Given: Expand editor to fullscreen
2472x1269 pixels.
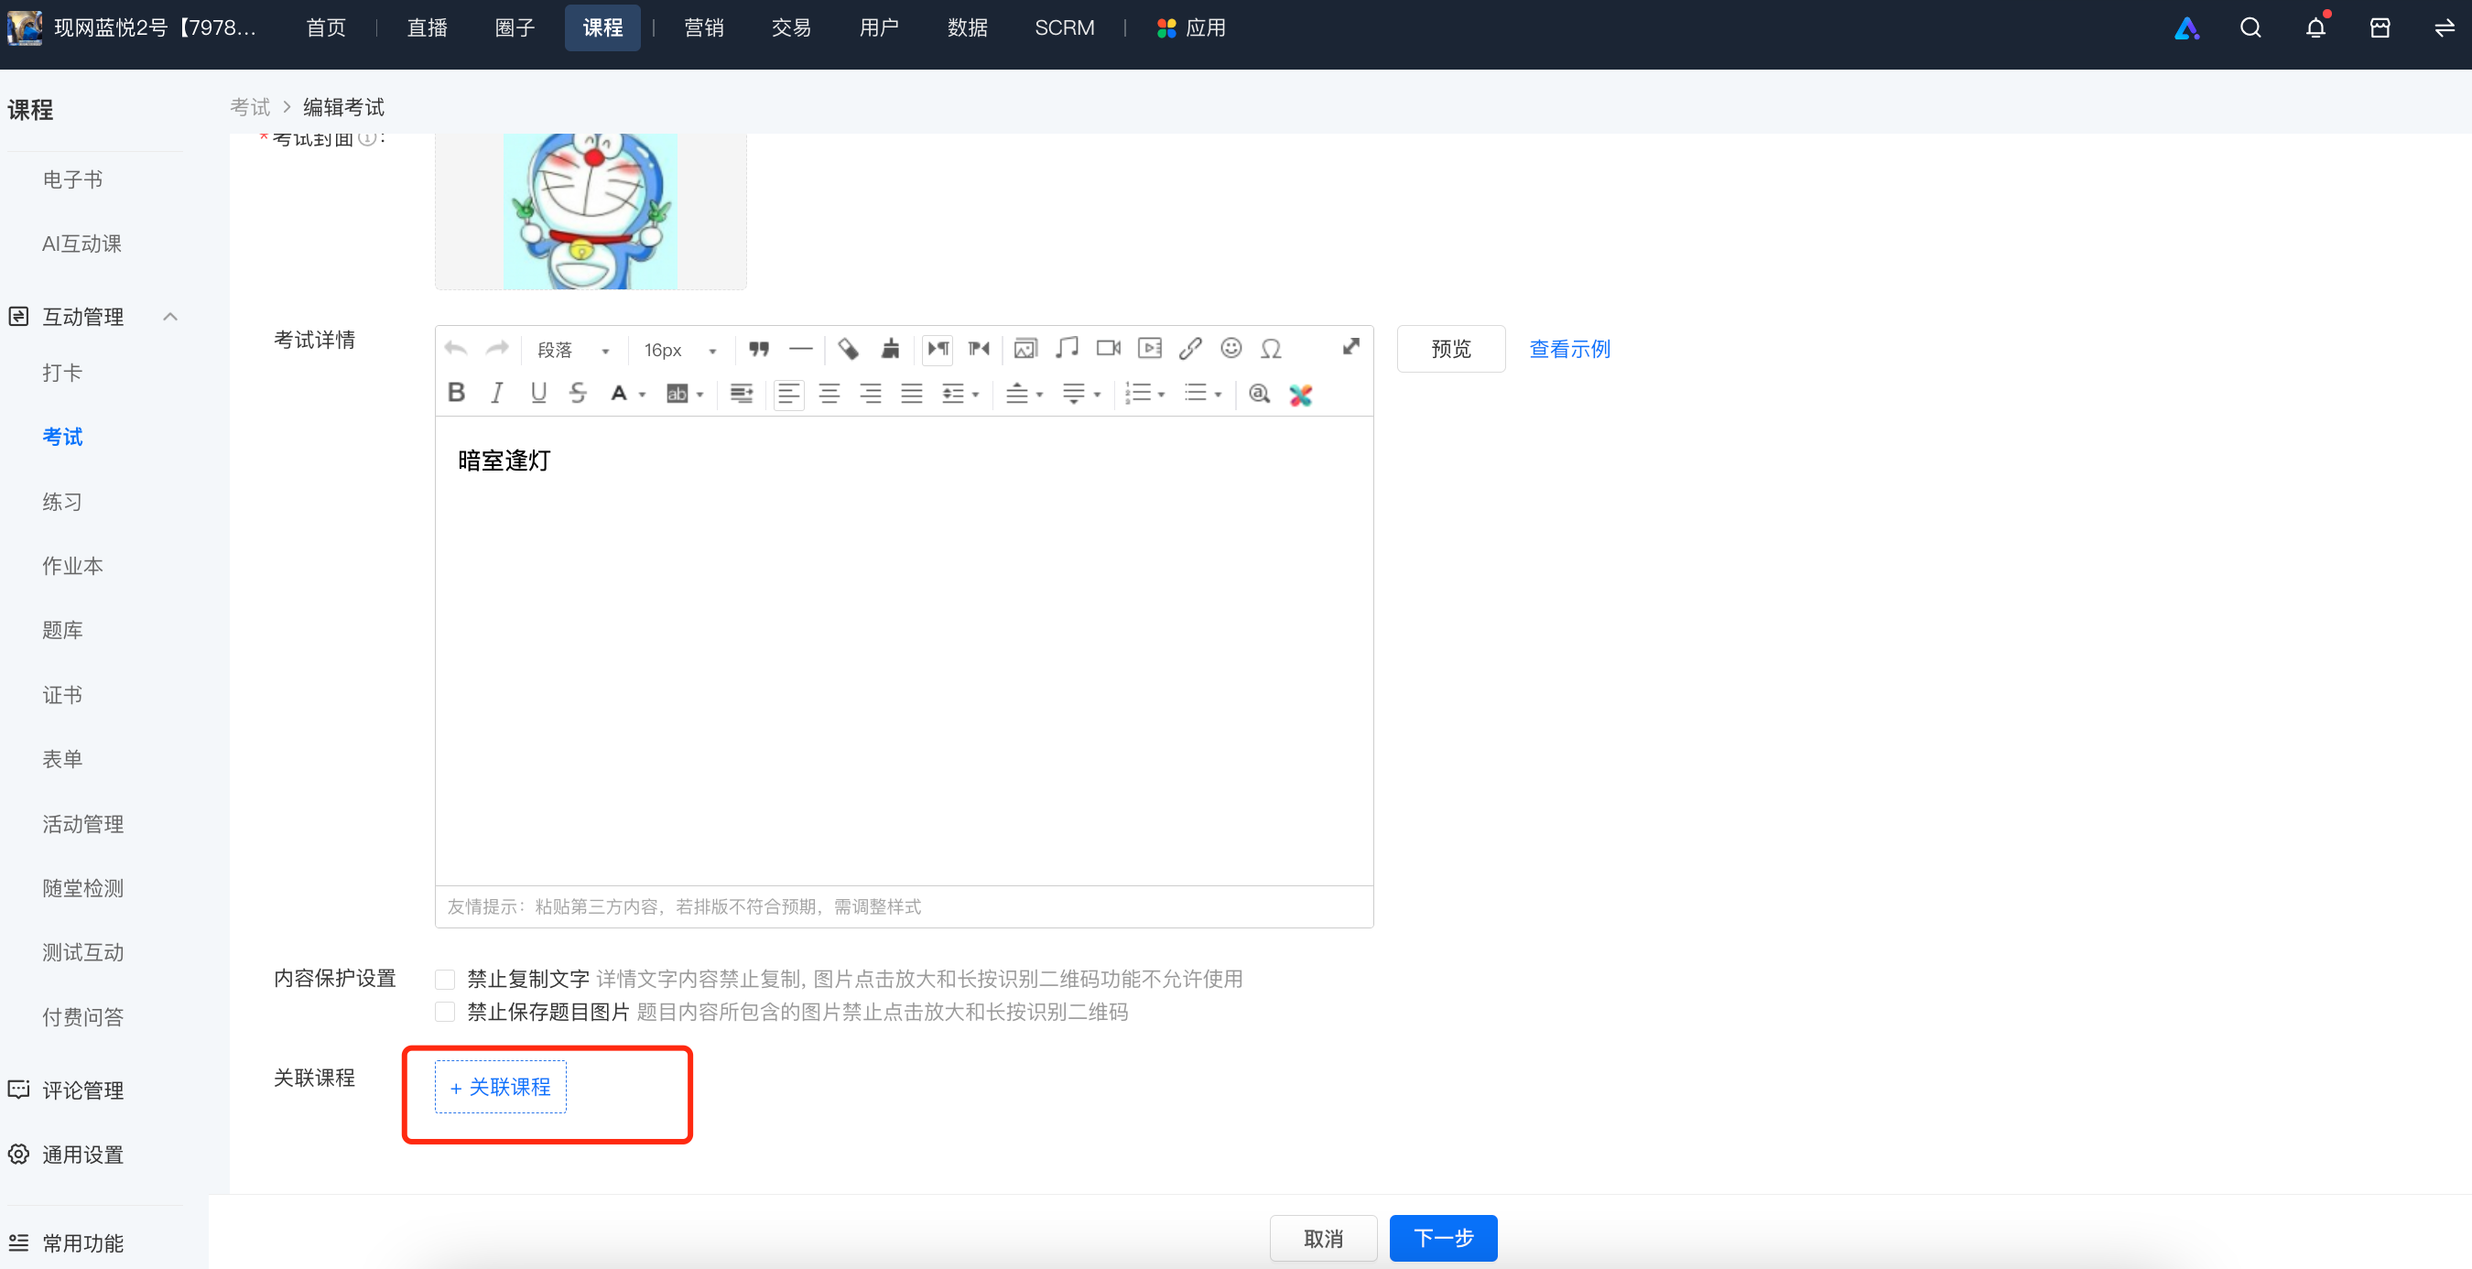Looking at the screenshot, I should [1351, 346].
